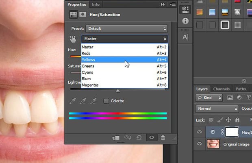Apply the noisy texture style swatch

pos(237,12)
